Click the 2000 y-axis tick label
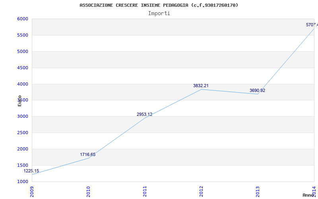318x199 pixels. coord(23,149)
